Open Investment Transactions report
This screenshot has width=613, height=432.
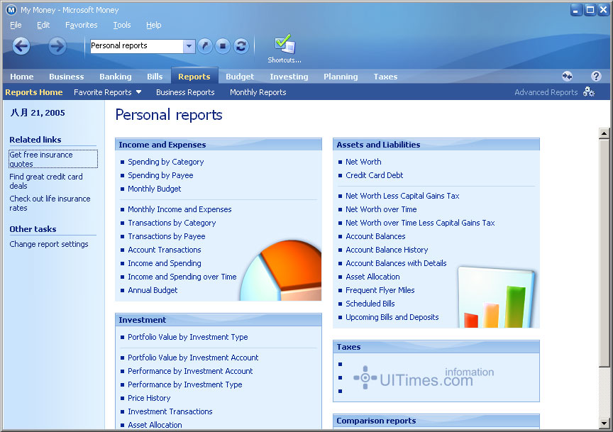pyautogui.click(x=170, y=411)
